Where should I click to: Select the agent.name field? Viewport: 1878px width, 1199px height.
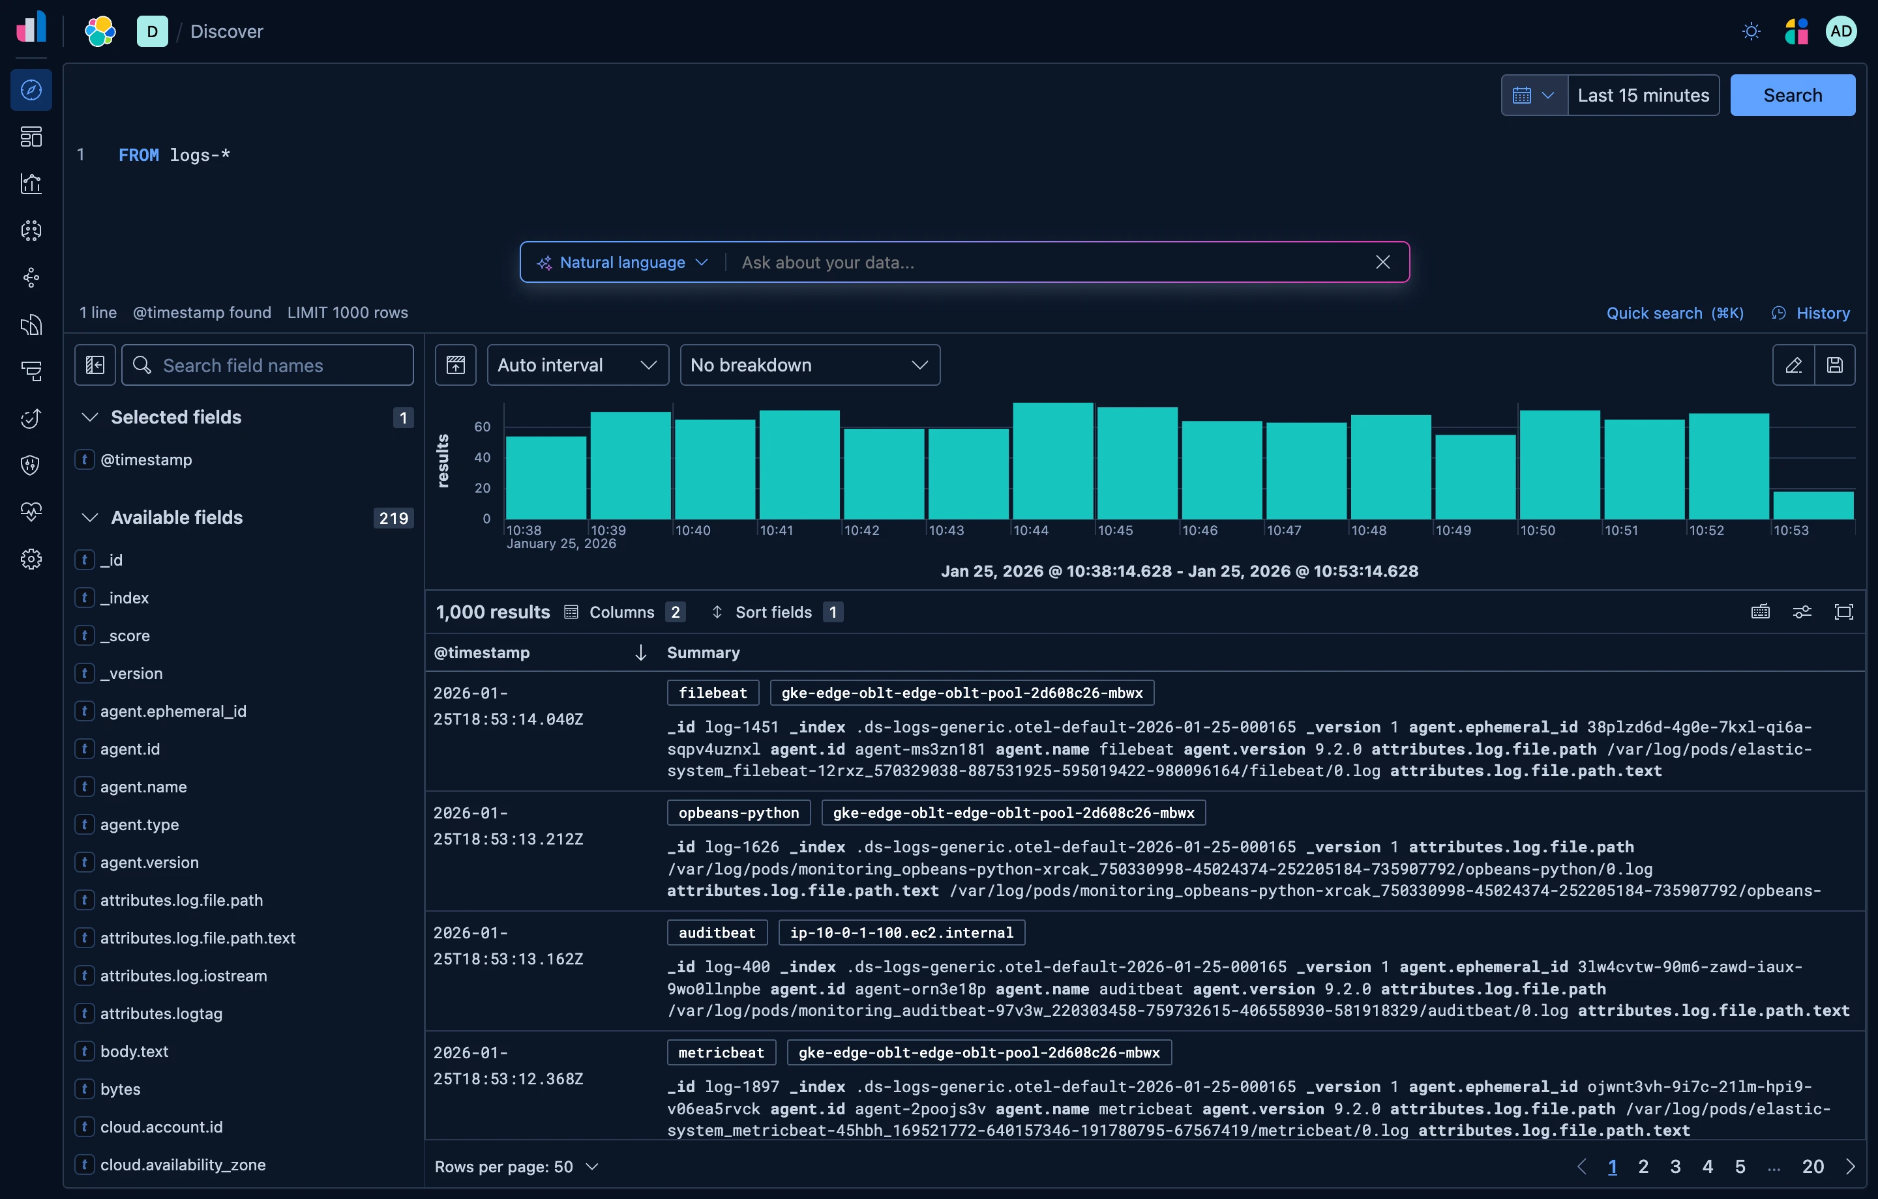tap(143, 787)
